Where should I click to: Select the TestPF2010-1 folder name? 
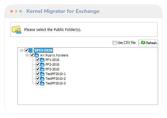(x=56, y=74)
